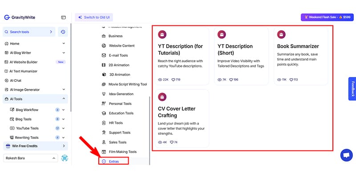Screen dimensions: 356x178
Task: Expand the AI Blog Writer chevron
Action: click(x=64, y=53)
